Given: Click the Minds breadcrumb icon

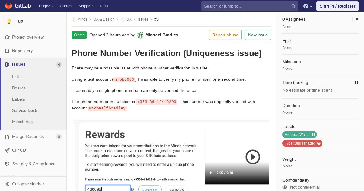Looking at the screenshot, I should point(74,19).
